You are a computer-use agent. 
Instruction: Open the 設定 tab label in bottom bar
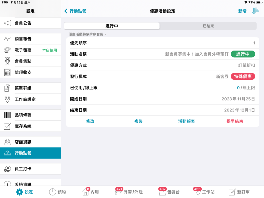tap(29, 192)
